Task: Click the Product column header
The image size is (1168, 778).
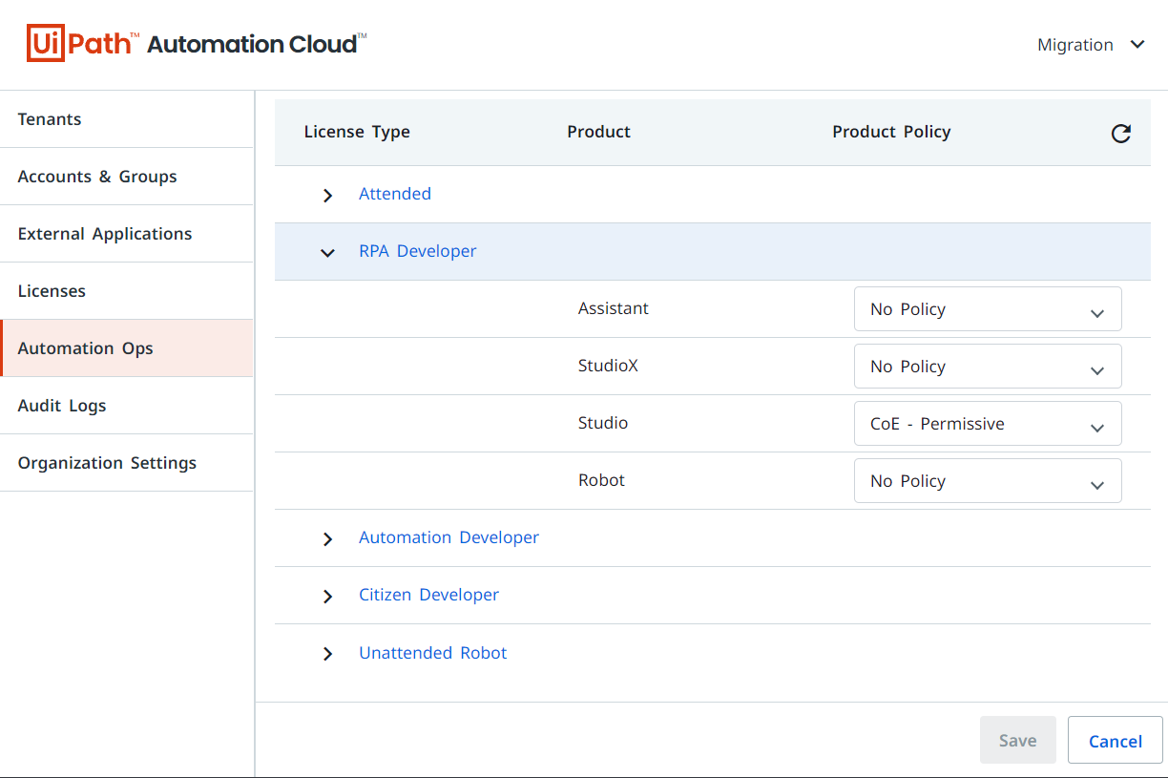Action: pyautogui.click(x=598, y=132)
